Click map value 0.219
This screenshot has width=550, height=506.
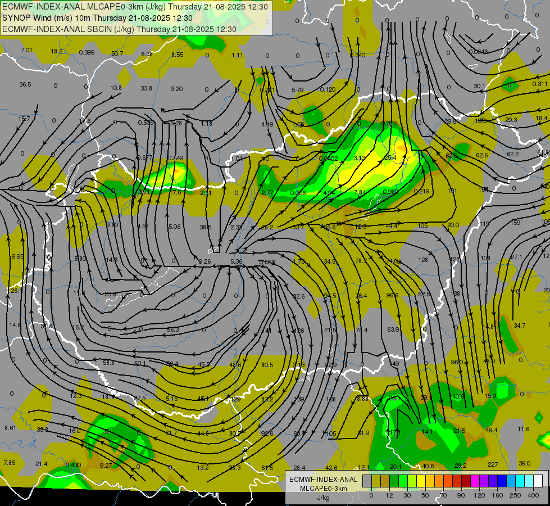(421, 191)
